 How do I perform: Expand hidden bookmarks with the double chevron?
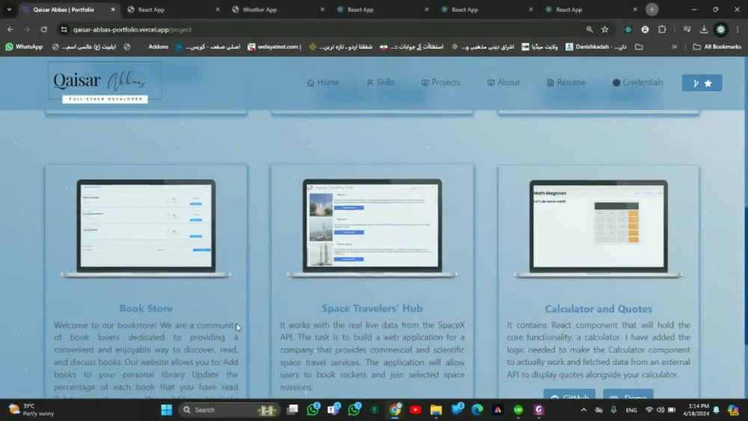pyautogui.click(x=674, y=46)
